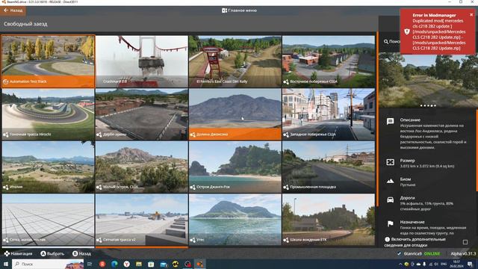The width and height of the screenshot is (478, 269).
Task: Click the Навигация hint in the bottom bar
Action: point(18,254)
